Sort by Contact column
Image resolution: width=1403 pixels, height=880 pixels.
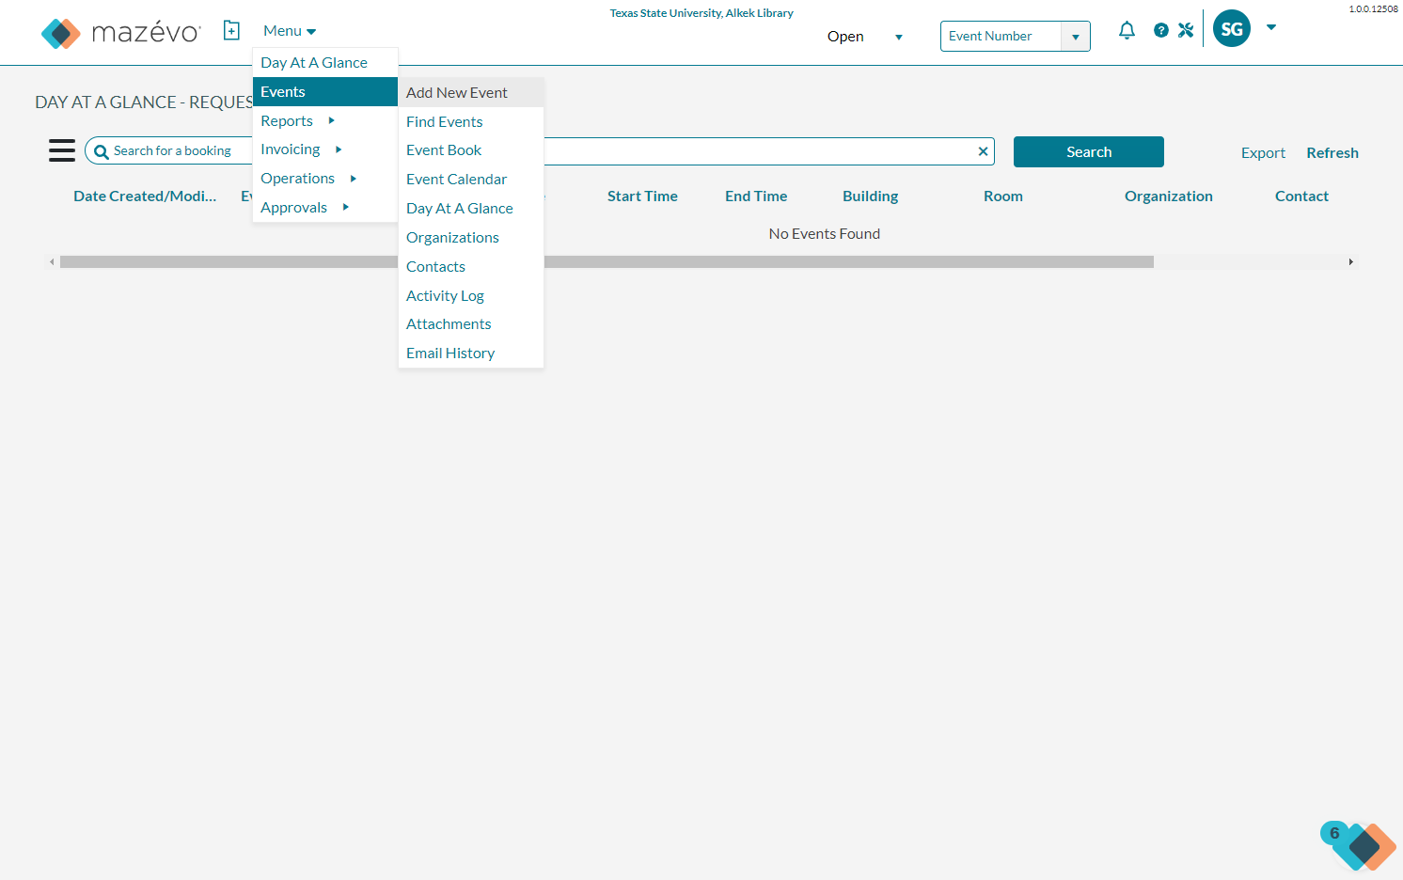(x=1301, y=196)
